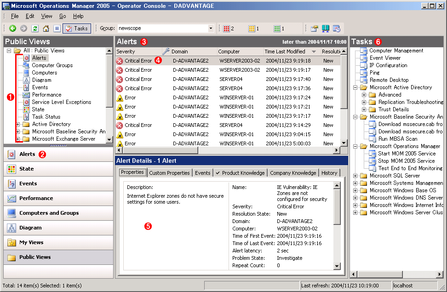Switch to the Custom Properties tab
447x292 pixels.
(169, 173)
